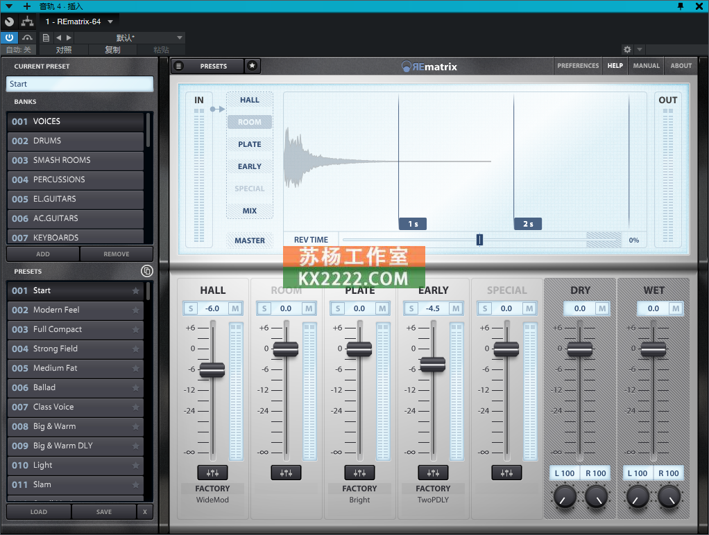The height and width of the screenshot is (535, 709).
Task: Solo the ROOM channel
Action: coord(264,308)
